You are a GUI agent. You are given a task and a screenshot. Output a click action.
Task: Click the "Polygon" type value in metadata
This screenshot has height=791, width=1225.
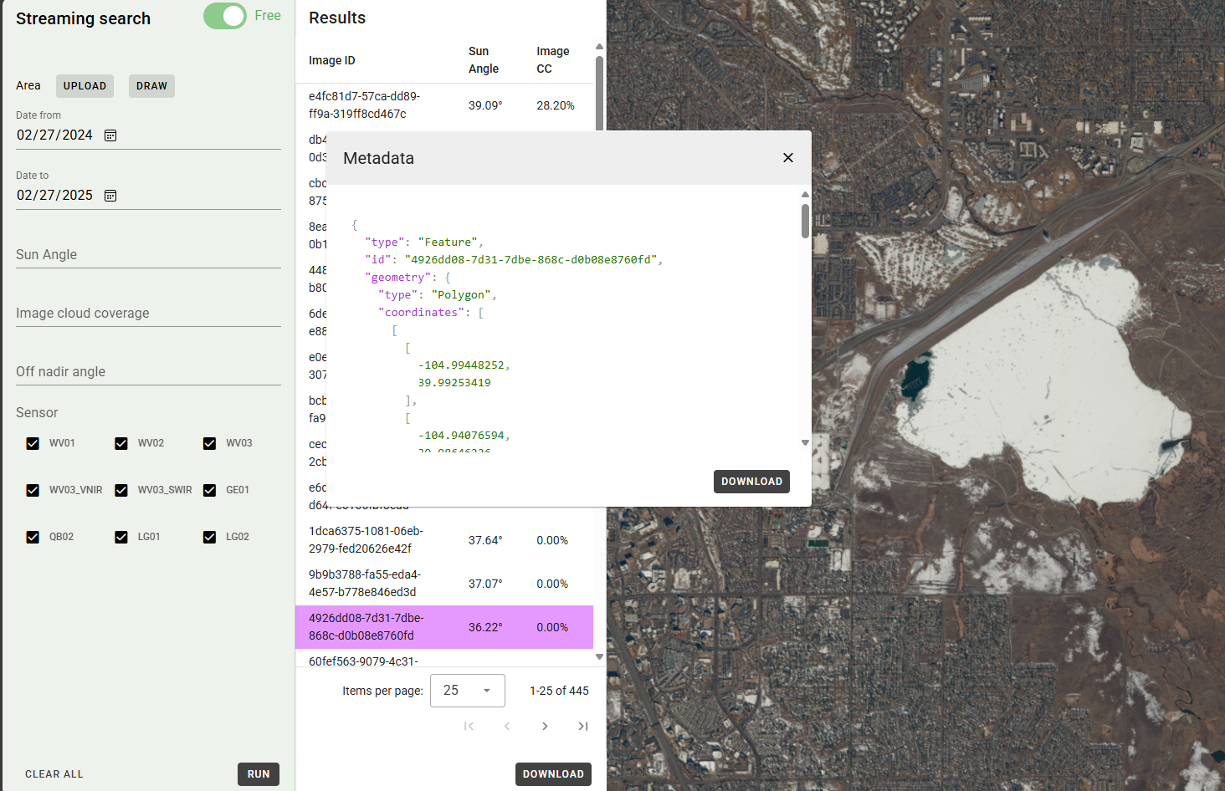point(461,295)
